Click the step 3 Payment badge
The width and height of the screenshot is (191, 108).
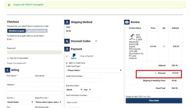tap(67, 49)
